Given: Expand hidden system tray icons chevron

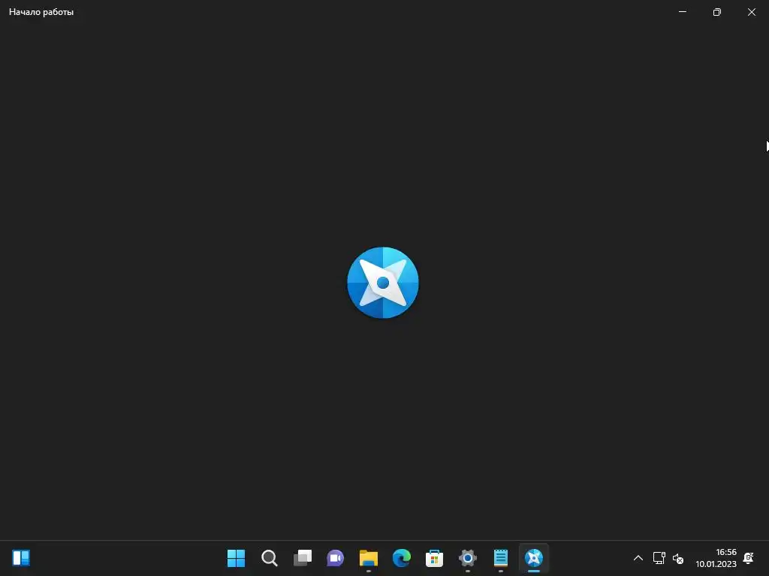Looking at the screenshot, I should (638, 558).
